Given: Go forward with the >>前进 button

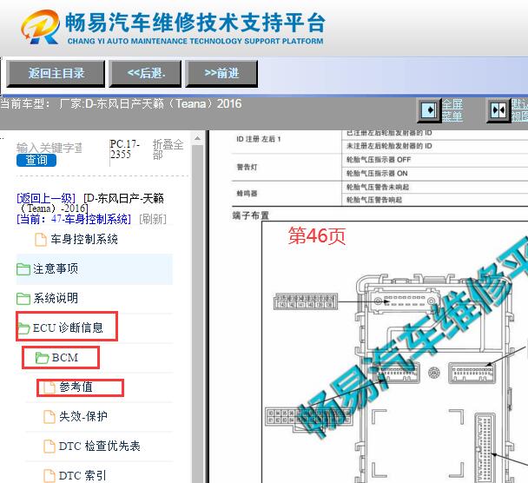Looking at the screenshot, I should click(221, 73).
